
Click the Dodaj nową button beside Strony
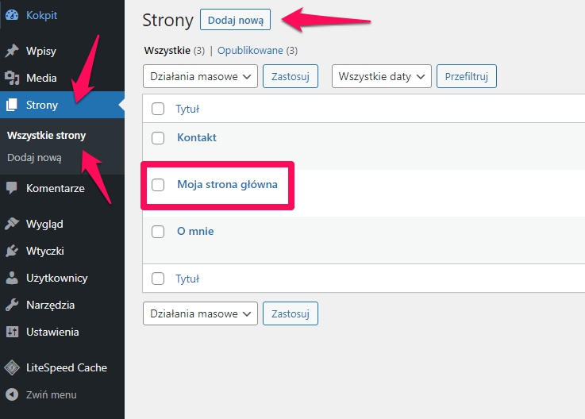236,20
